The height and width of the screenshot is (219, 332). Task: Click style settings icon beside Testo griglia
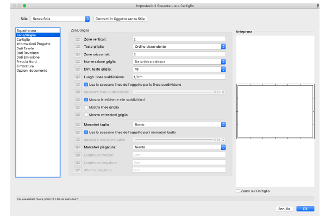[78, 47]
